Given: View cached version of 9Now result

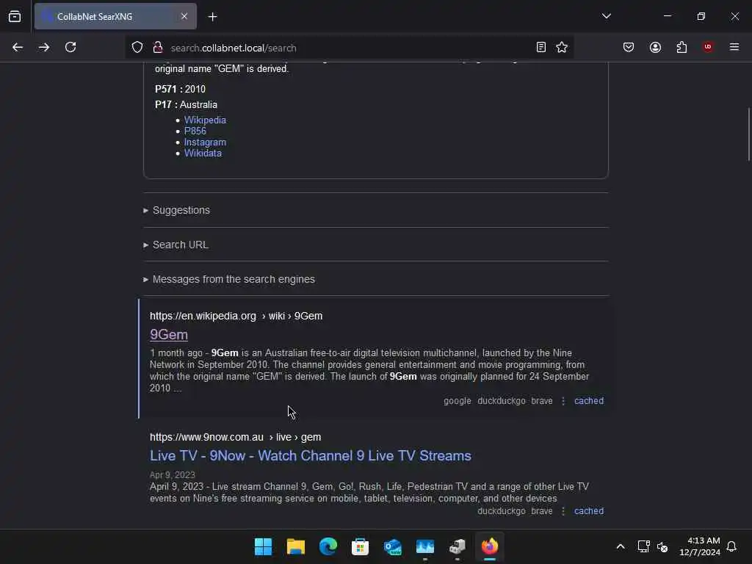Looking at the screenshot, I should 589,511.
